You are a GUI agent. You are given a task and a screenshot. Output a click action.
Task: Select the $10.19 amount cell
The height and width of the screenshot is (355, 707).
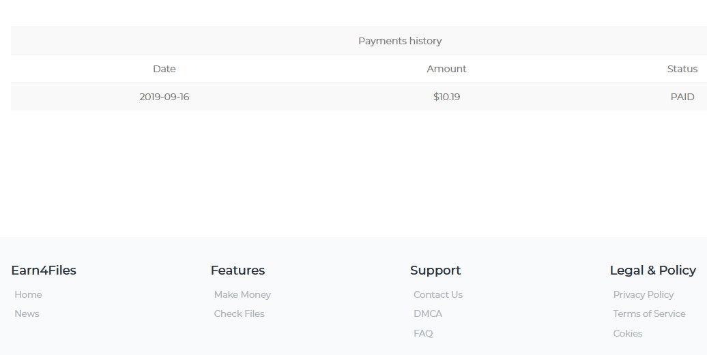[446, 97]
